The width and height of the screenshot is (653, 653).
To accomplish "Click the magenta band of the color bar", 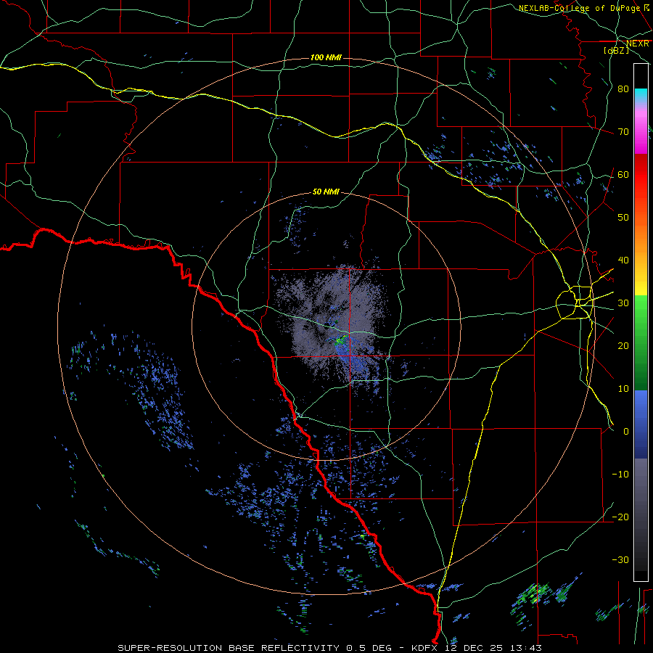I will pyautogui.click(x=641, y=131).
